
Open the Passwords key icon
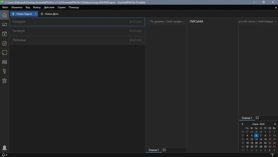pos(4,71)
